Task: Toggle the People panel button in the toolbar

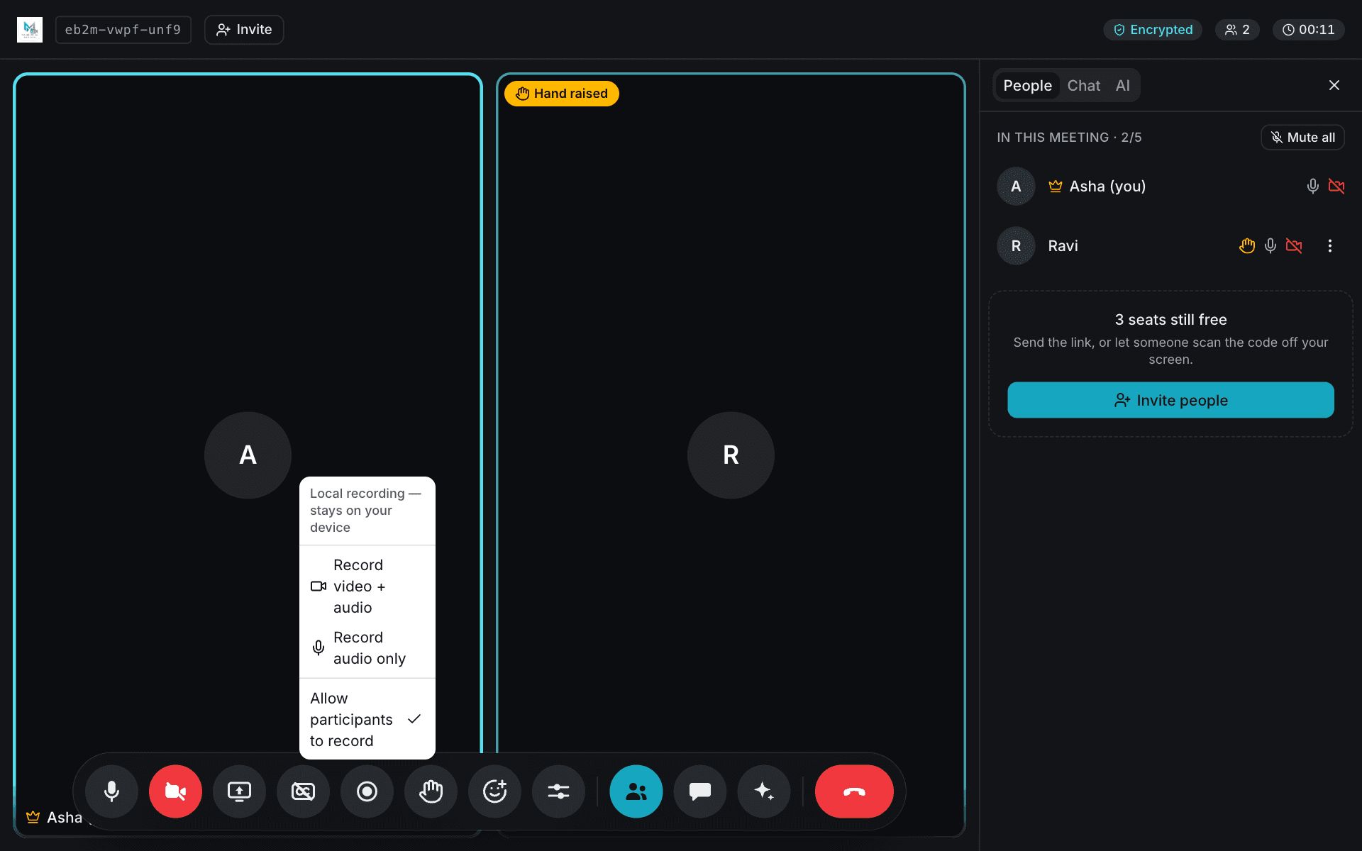Action: pos(636,791)
